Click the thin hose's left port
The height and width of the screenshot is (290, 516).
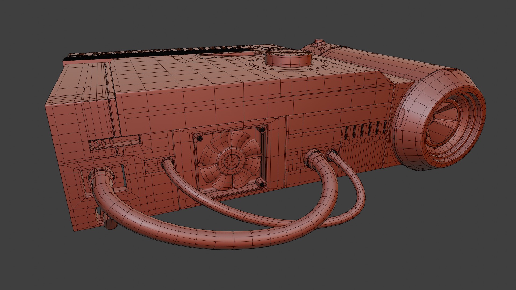click(x=167, y=163)
